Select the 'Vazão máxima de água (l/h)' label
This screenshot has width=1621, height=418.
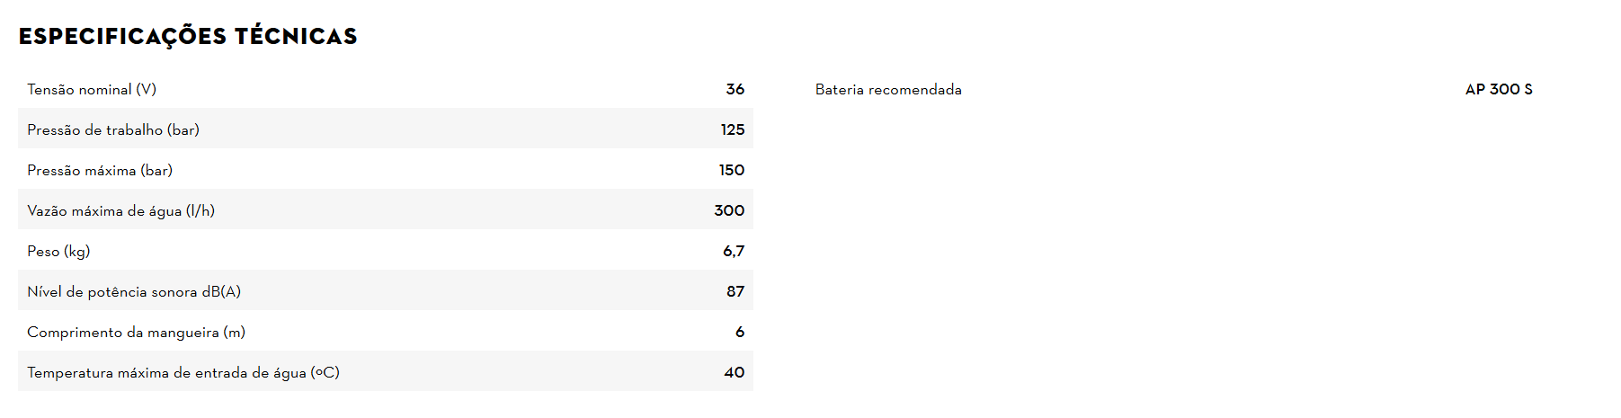120,210
